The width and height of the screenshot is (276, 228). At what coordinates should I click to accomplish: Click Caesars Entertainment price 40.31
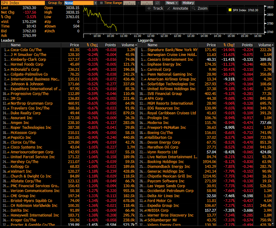tap(211, 60)
